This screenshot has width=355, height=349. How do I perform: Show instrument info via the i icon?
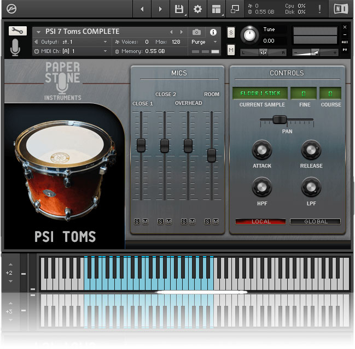pyautogui.click(x=213, y=32)
